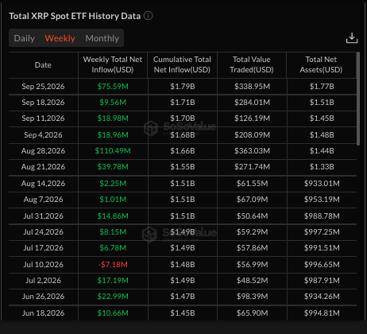Select the Jul 31,2026 date cell
Viewport: 367px width, 334px height.
43,216
